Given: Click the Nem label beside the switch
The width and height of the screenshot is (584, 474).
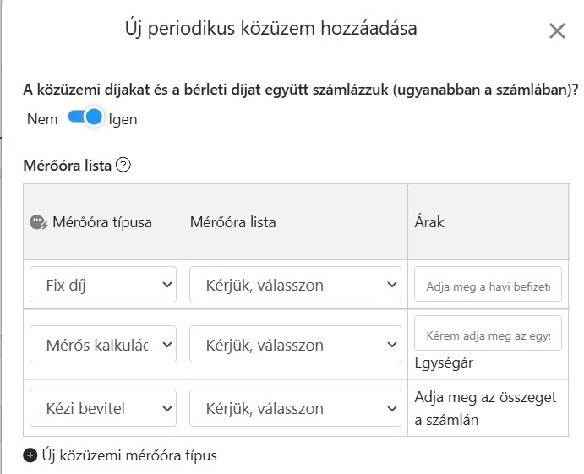Looking at the screenshot, I should click(42, 119).
